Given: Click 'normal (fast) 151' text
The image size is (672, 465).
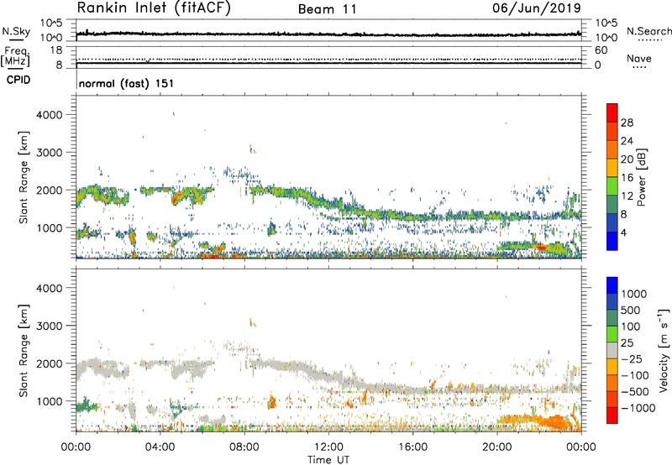Looking at the screenshot, I should [127, 83].
